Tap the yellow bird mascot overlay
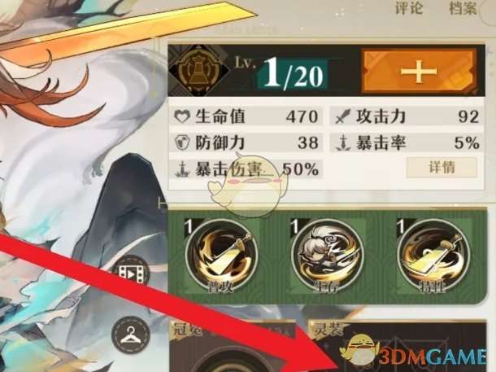Viewport: 496px width, 372px height. point(248,186)
